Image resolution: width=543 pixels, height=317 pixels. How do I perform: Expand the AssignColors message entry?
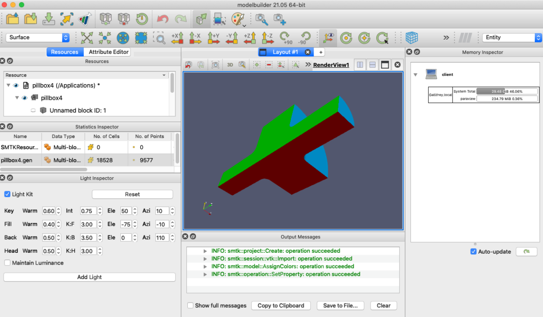coord(205,266)
